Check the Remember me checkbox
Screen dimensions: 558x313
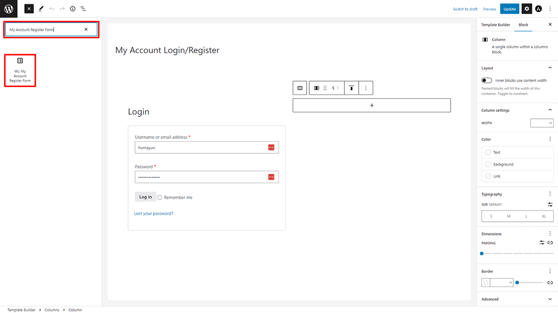click(x=160, y=197)
